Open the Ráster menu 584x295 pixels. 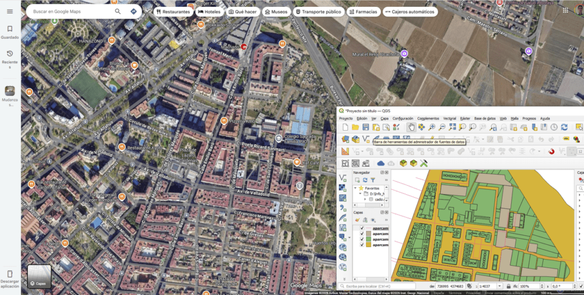tap(465, 119)
